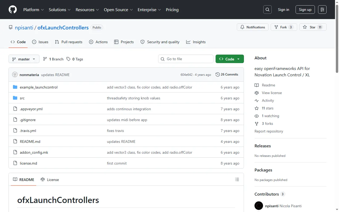View the 1 Branch link
This screenshot has width=339, height=212.
tap(53, 59)
